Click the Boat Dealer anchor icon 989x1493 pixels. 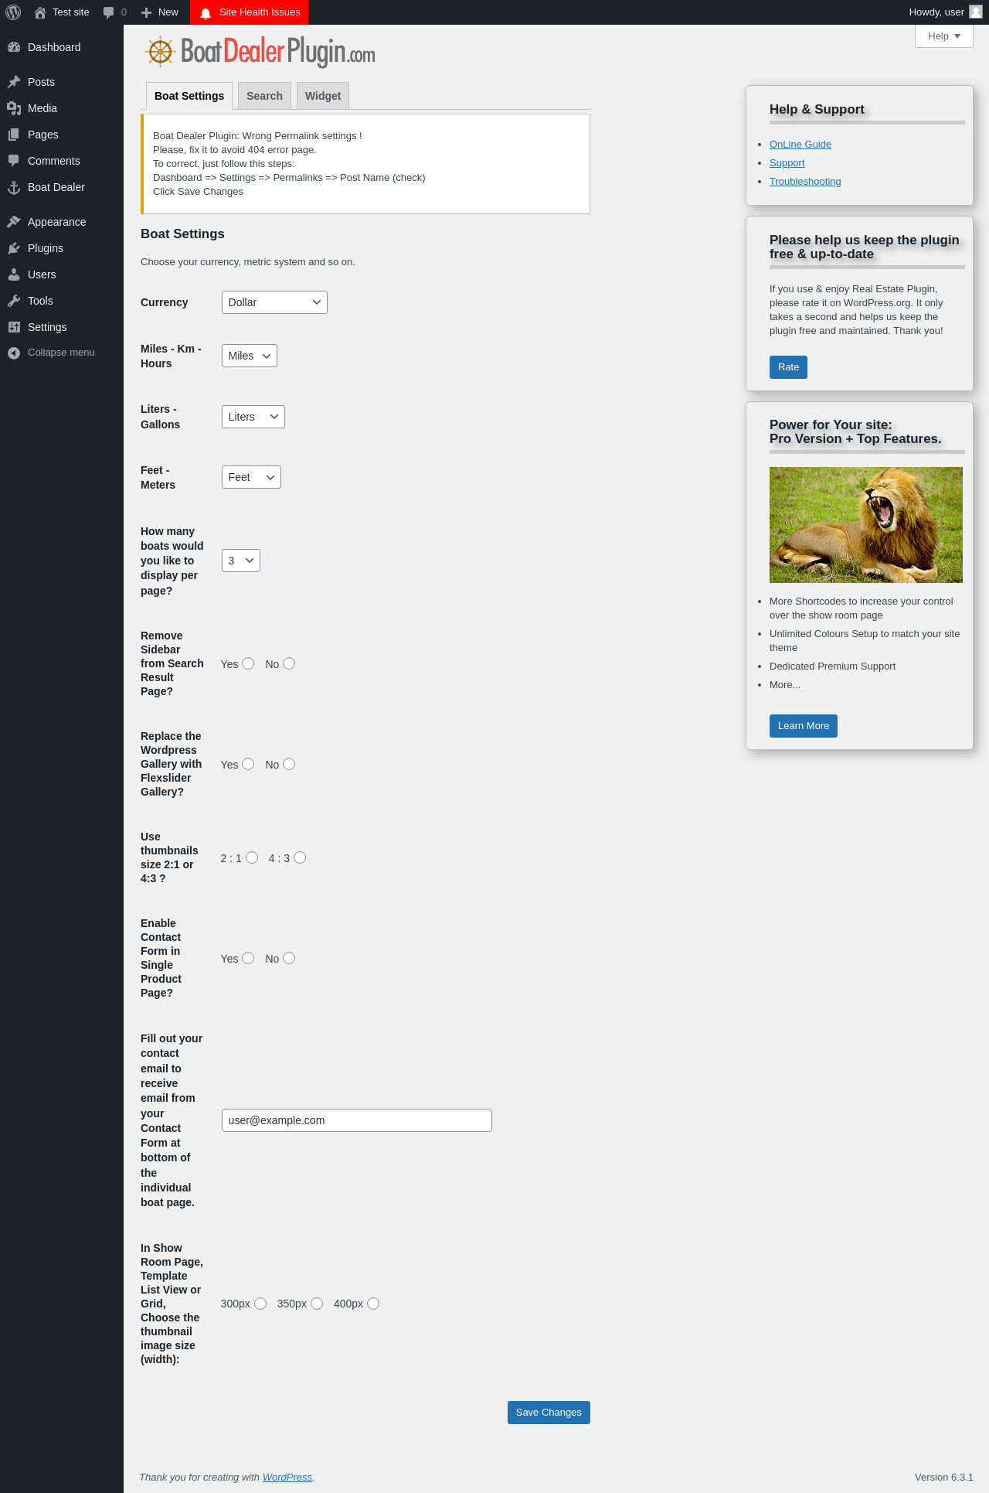[x=14, y=187]
